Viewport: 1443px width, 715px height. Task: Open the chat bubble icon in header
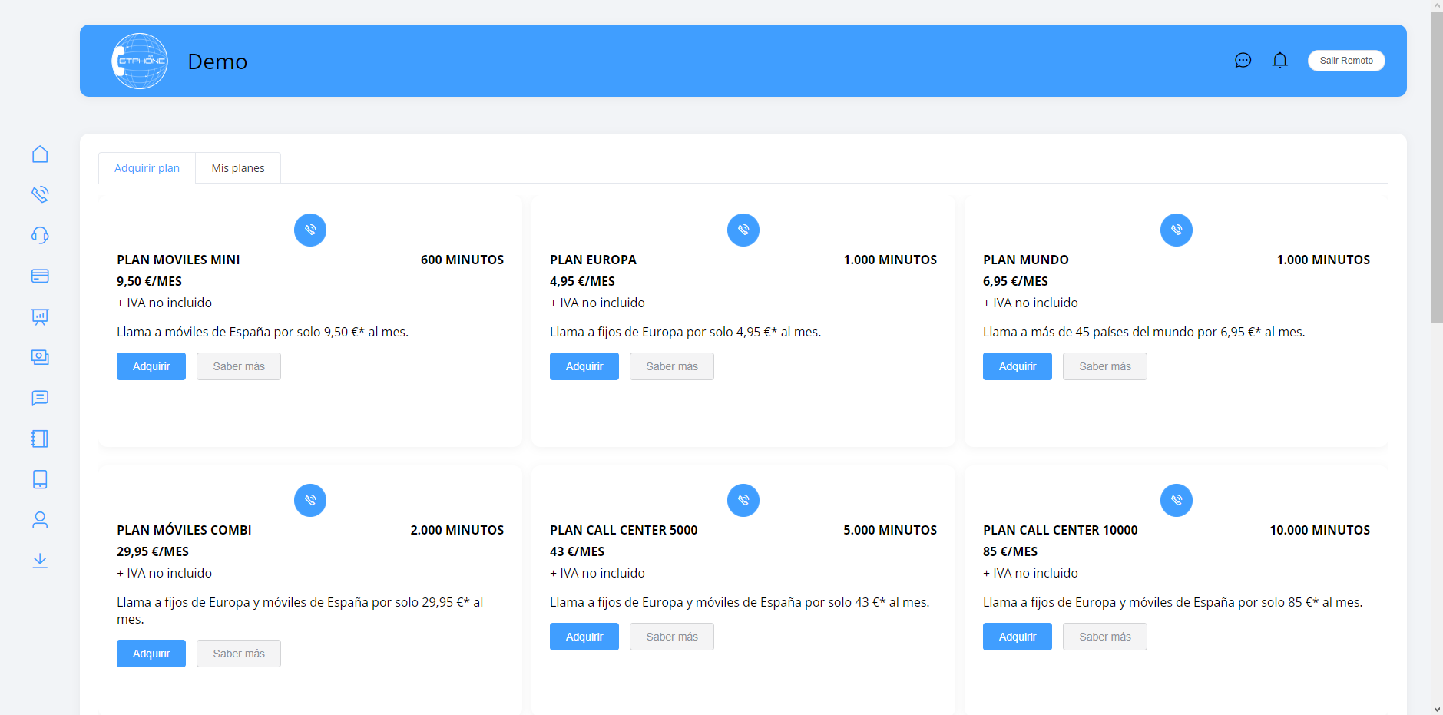(1243, 60)
